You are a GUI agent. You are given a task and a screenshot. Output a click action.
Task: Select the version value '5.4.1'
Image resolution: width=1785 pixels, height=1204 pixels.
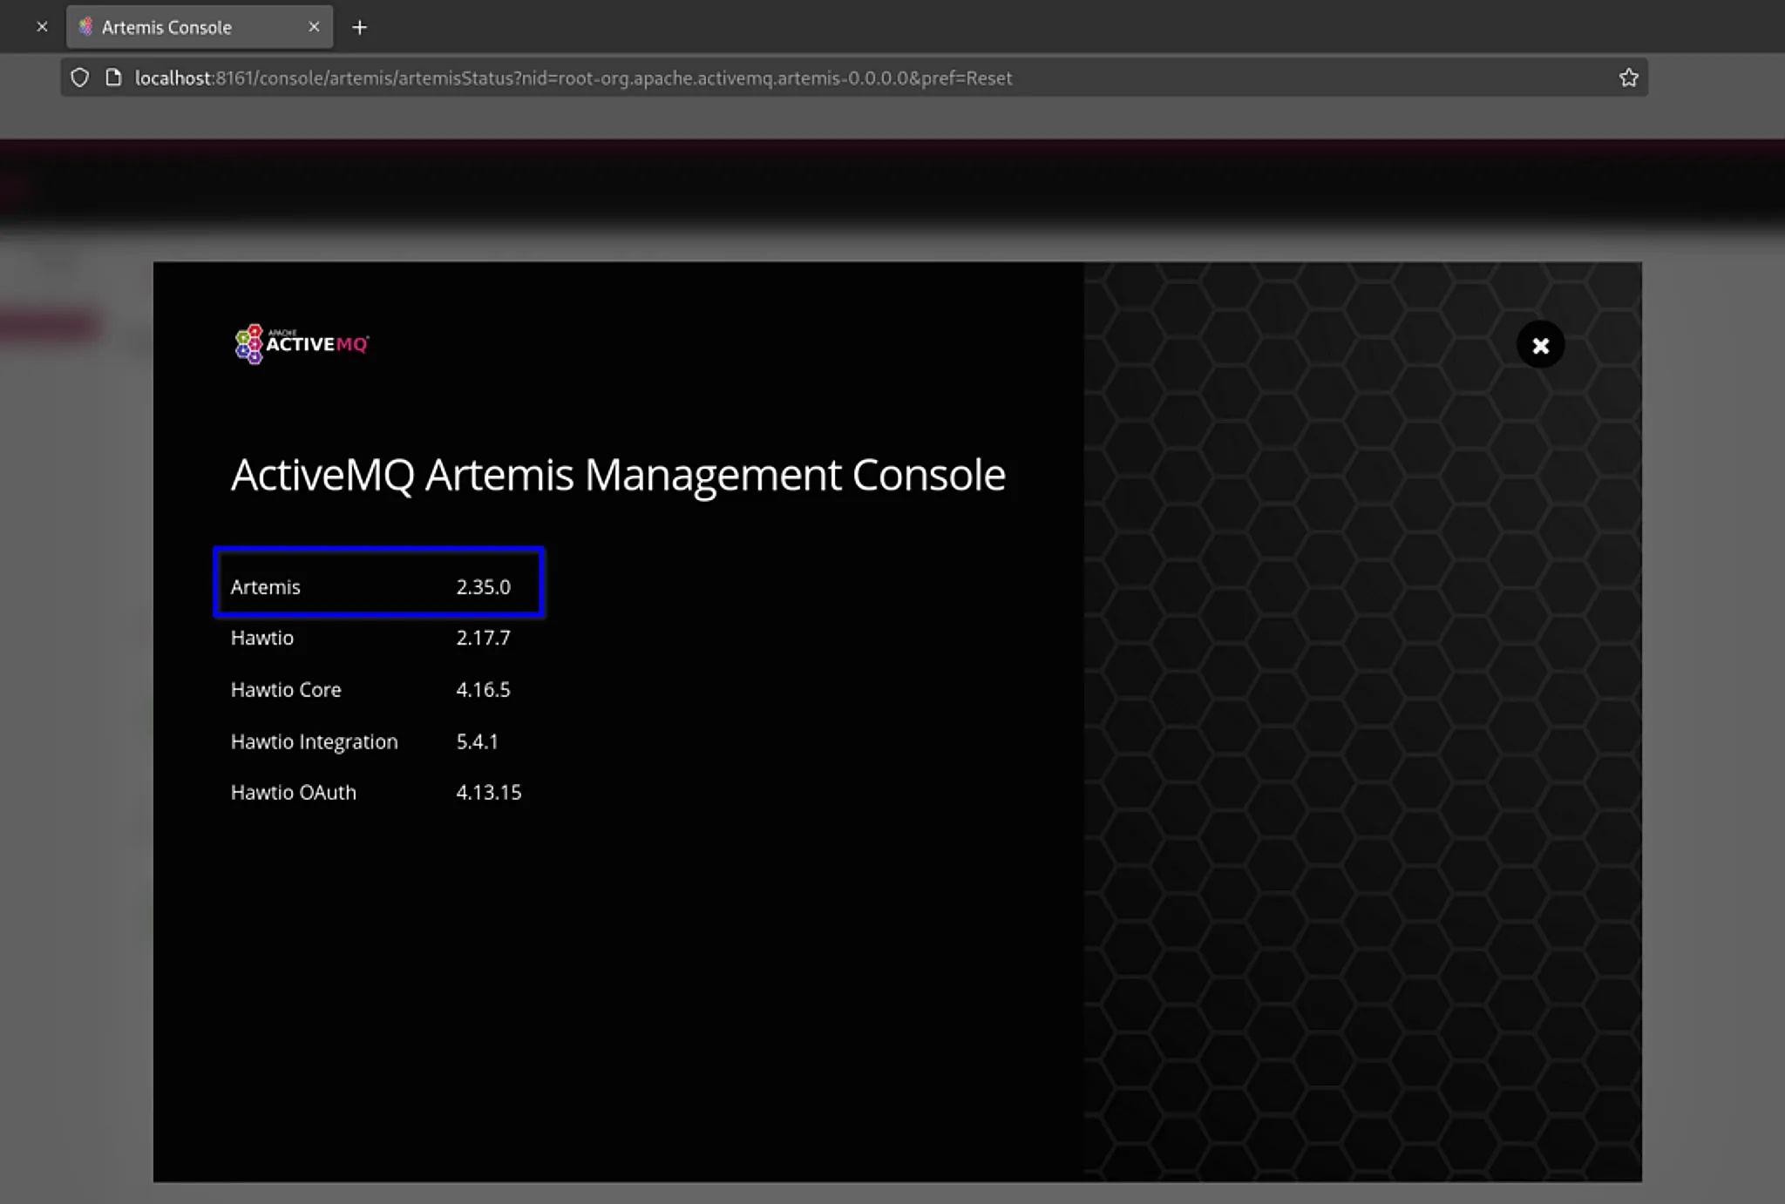tap(477, 742)
